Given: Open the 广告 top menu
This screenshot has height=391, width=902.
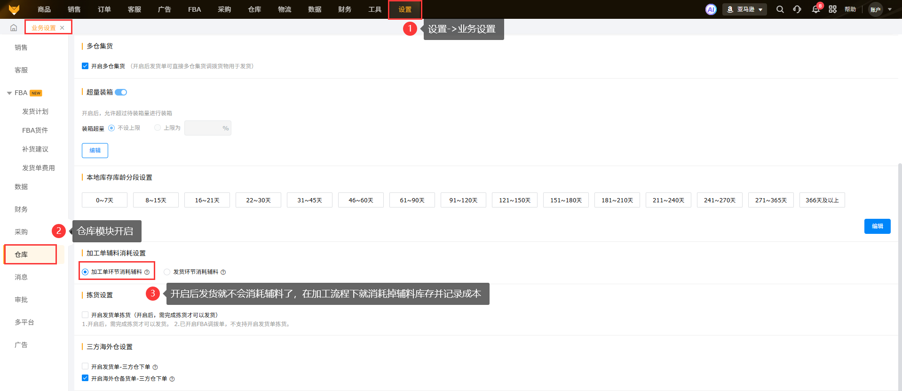Looking at the screenshot, I should click(x=165, y=9).
